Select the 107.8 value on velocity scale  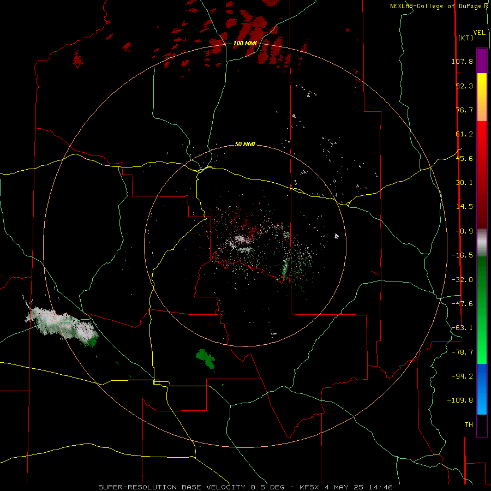462,61
